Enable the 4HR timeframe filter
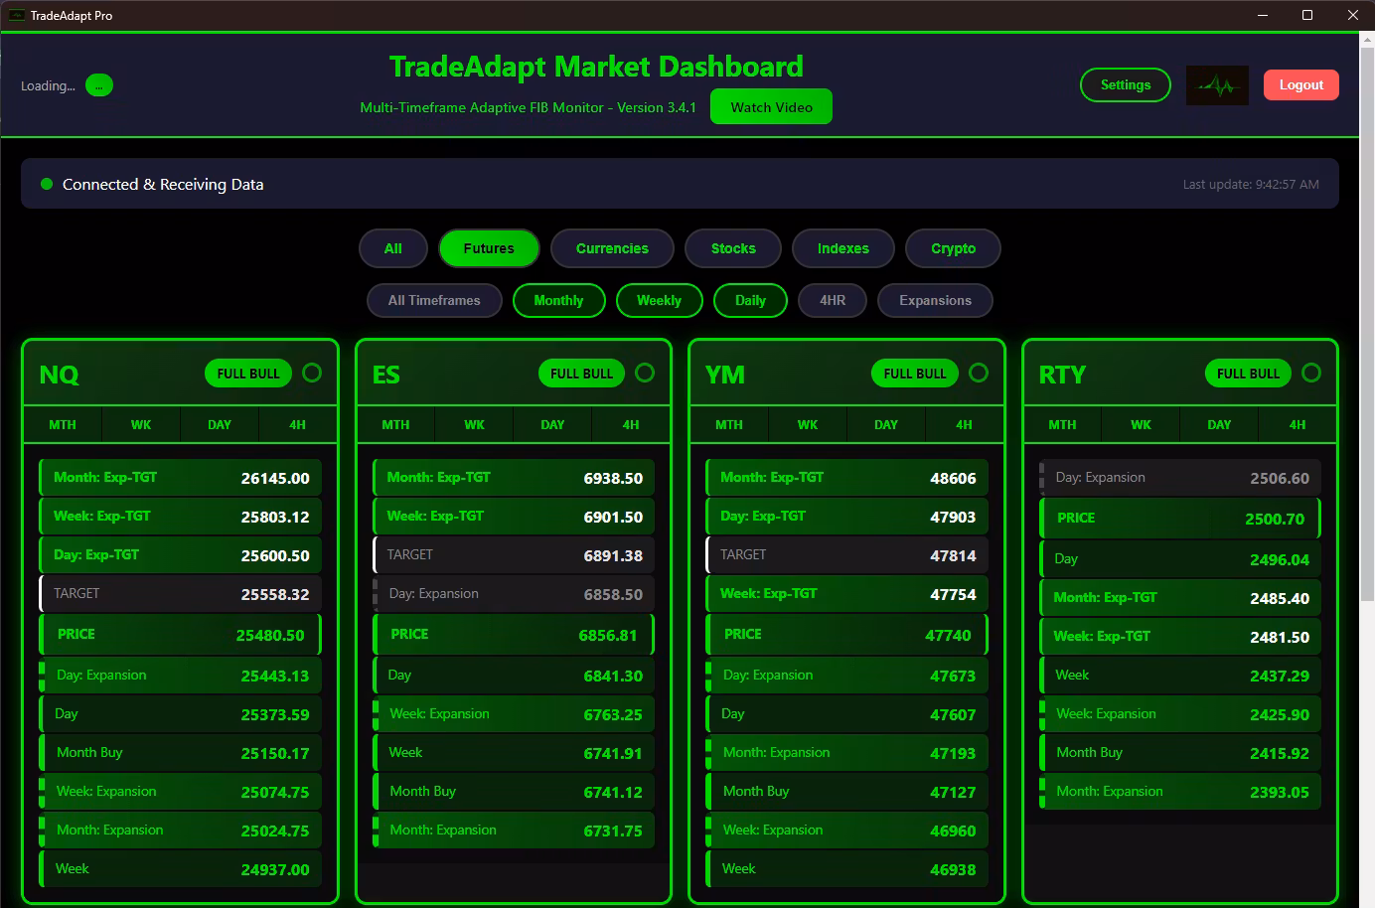Screen dimensions: 1375x908 coord(833,300)
